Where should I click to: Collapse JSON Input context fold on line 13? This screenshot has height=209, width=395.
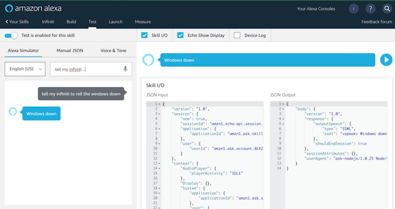click(x=159, y=164)
